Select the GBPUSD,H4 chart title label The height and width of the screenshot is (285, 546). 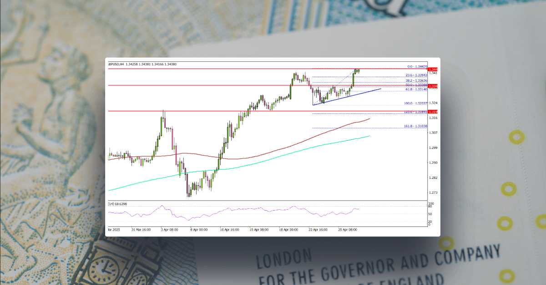coord(116,64)
